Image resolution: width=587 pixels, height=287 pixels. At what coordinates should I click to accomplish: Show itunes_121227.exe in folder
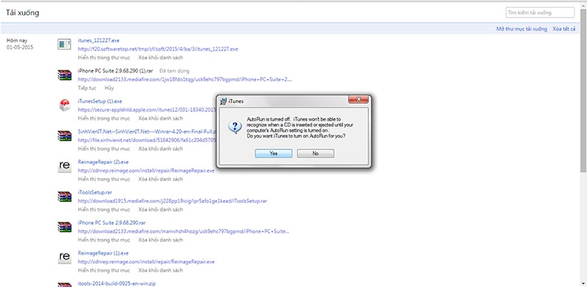(103, 58)
